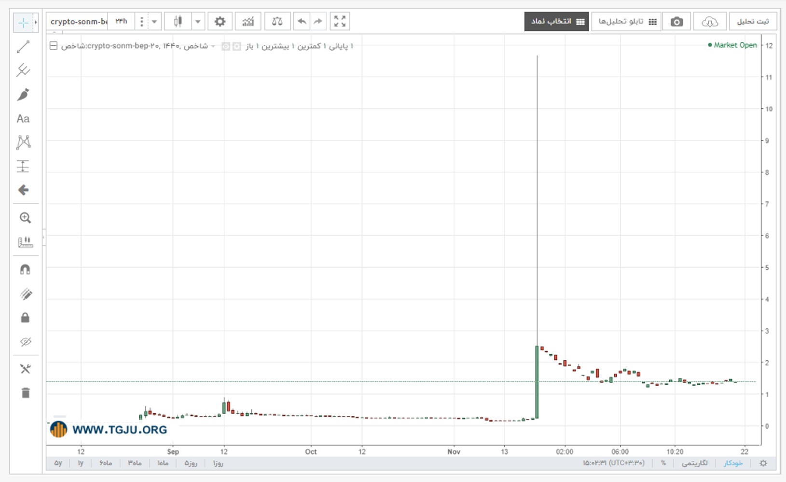
Task: Toggle stay in drawing mode pencil
Action: tap(25, 294)
